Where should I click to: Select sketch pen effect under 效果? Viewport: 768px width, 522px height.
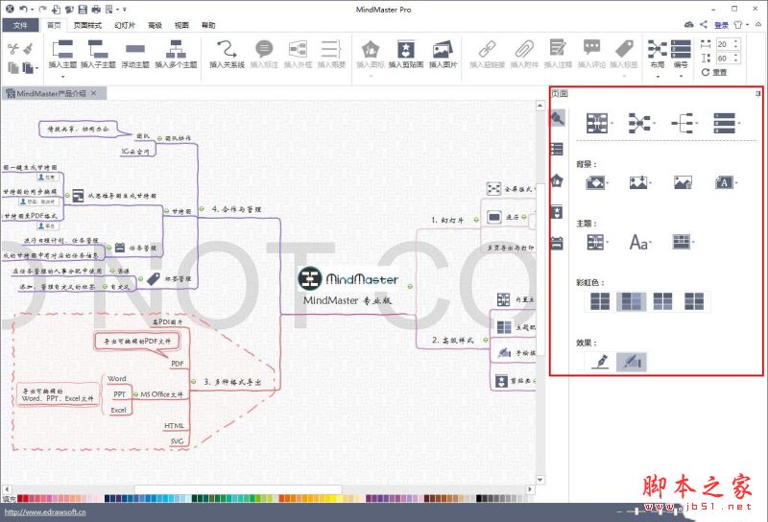pos(601,362)
